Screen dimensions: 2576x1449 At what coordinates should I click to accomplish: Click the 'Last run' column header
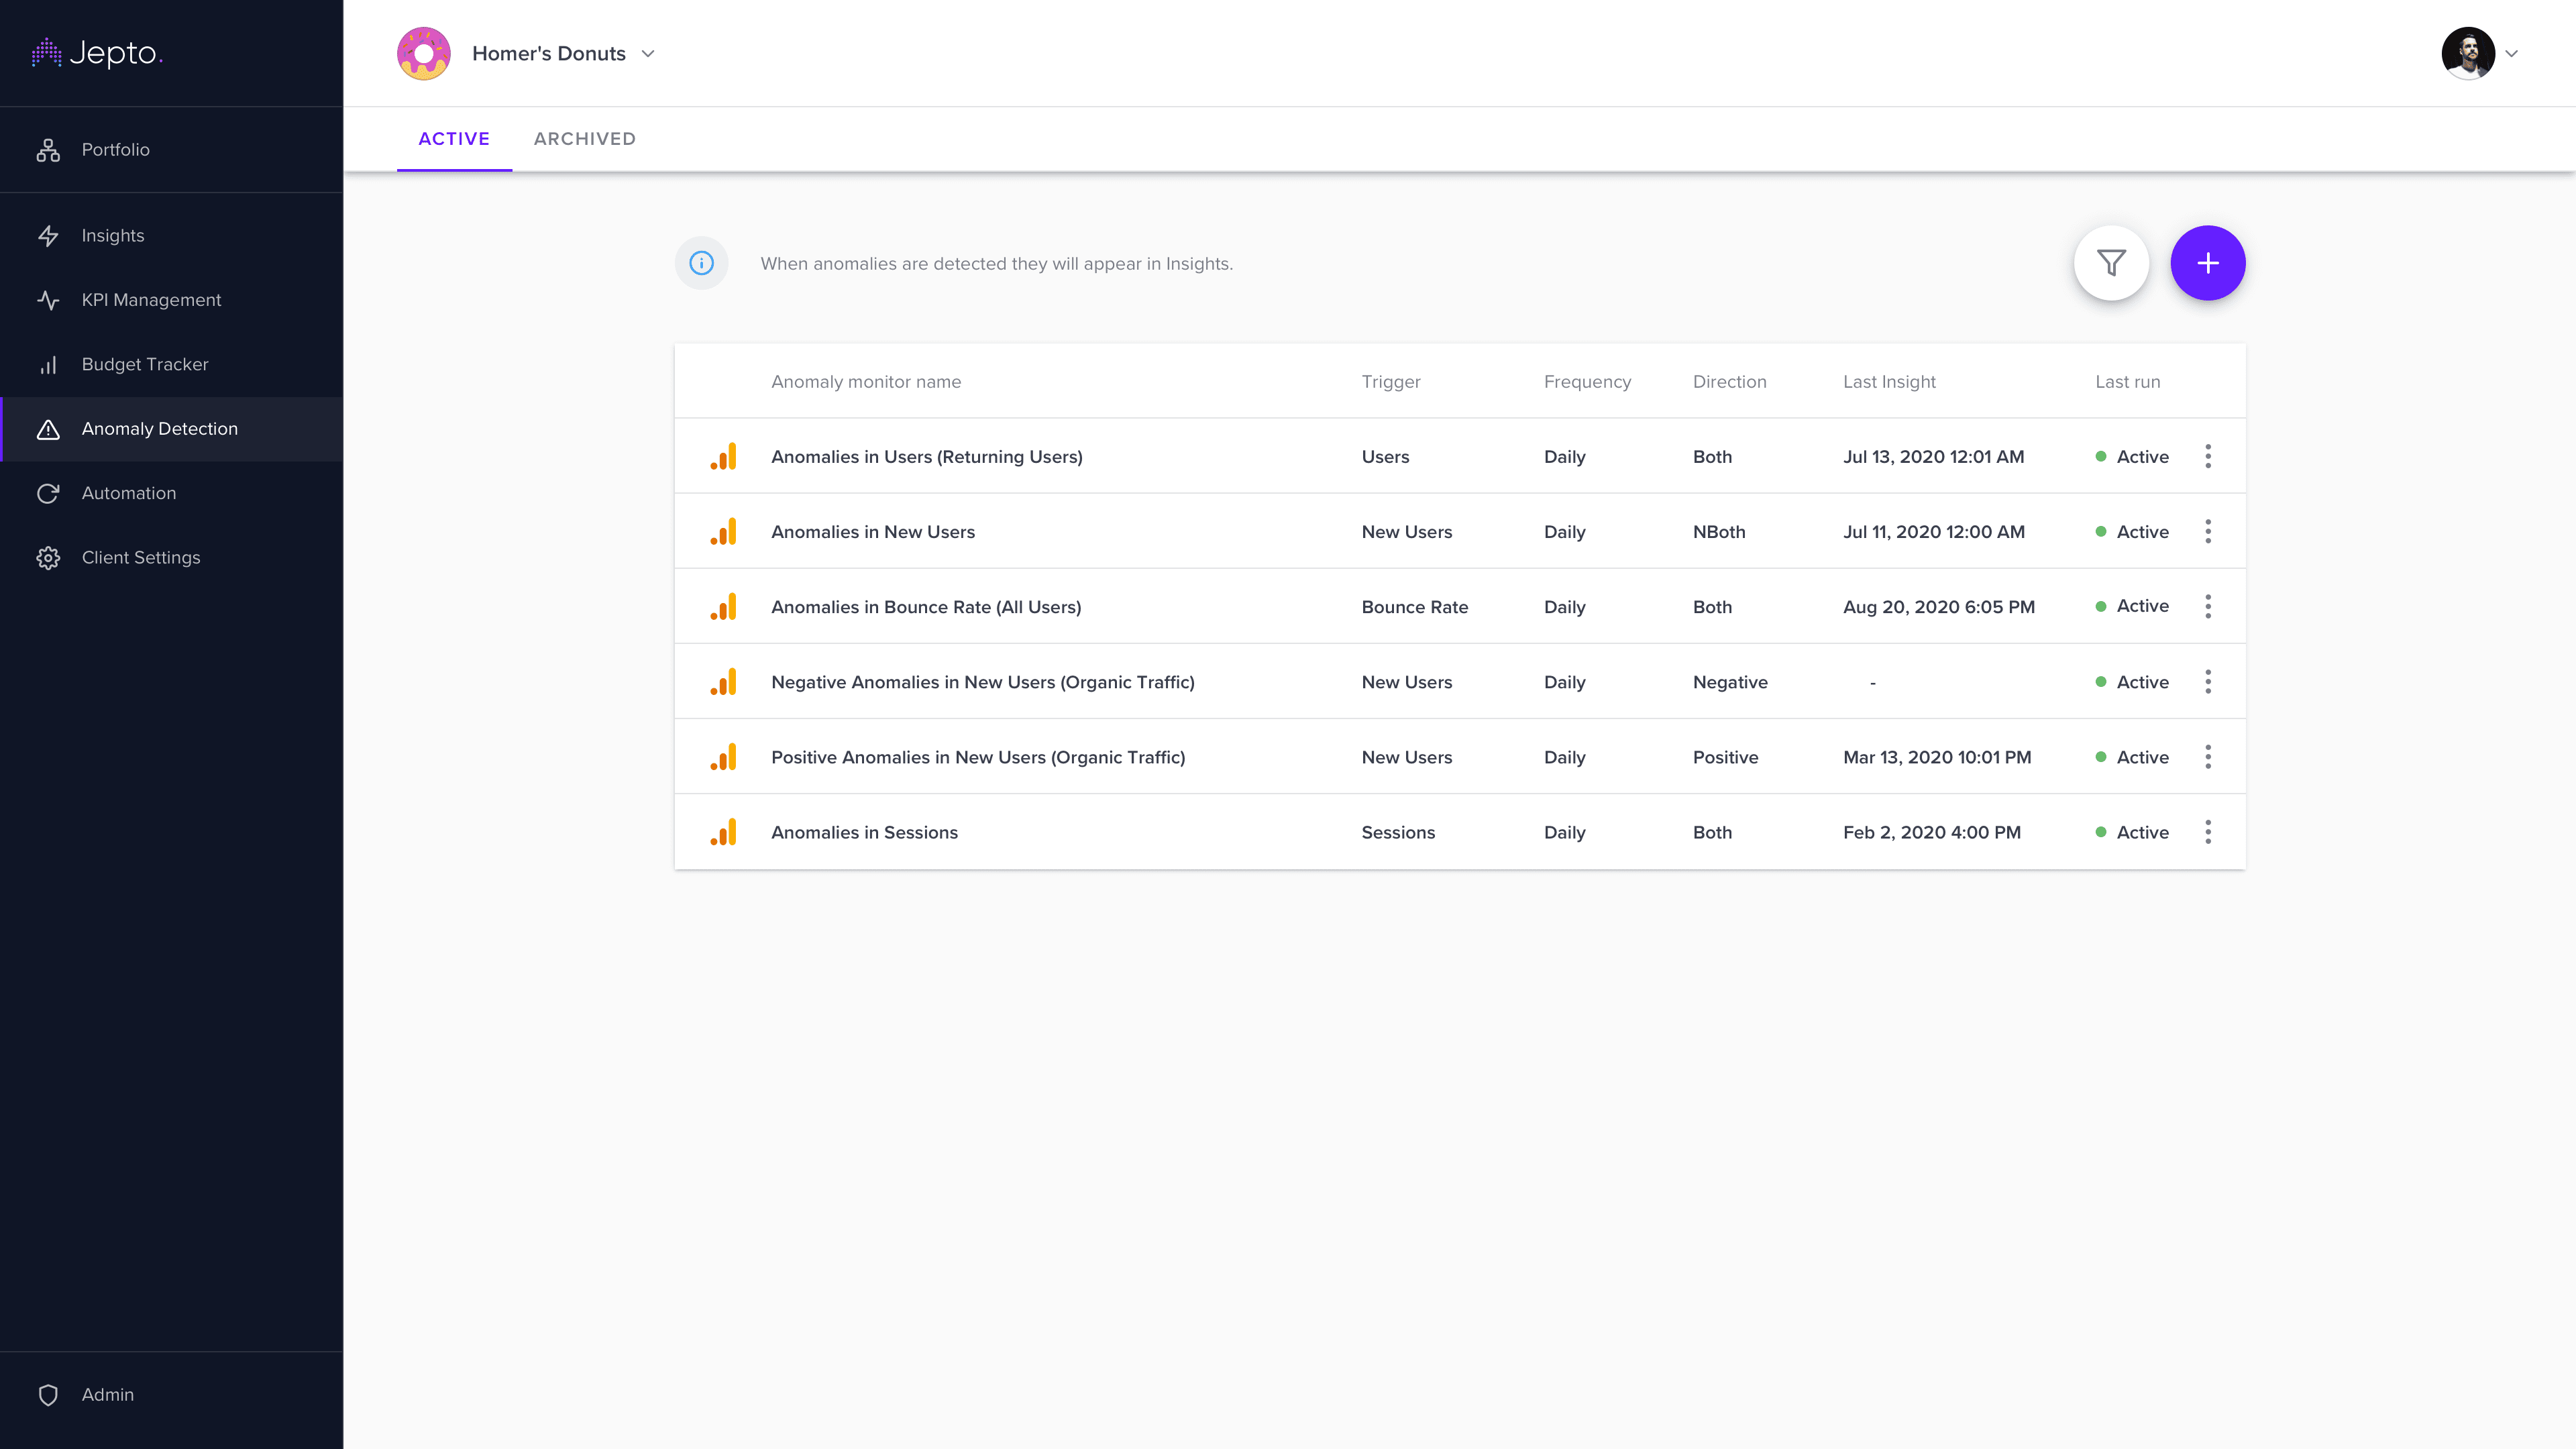point(2127,382)
